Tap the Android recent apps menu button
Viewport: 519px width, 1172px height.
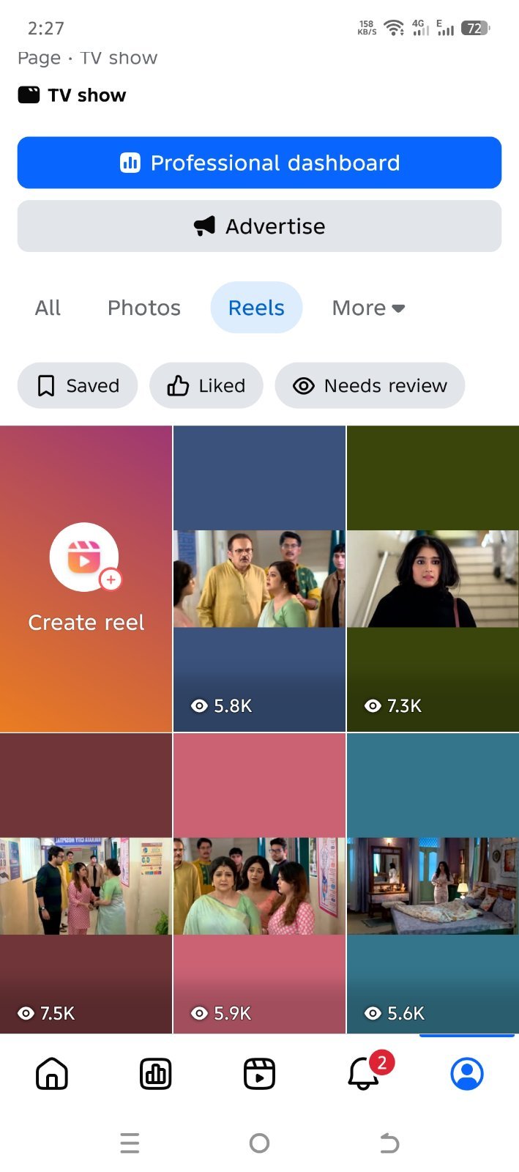(130, 1143)
